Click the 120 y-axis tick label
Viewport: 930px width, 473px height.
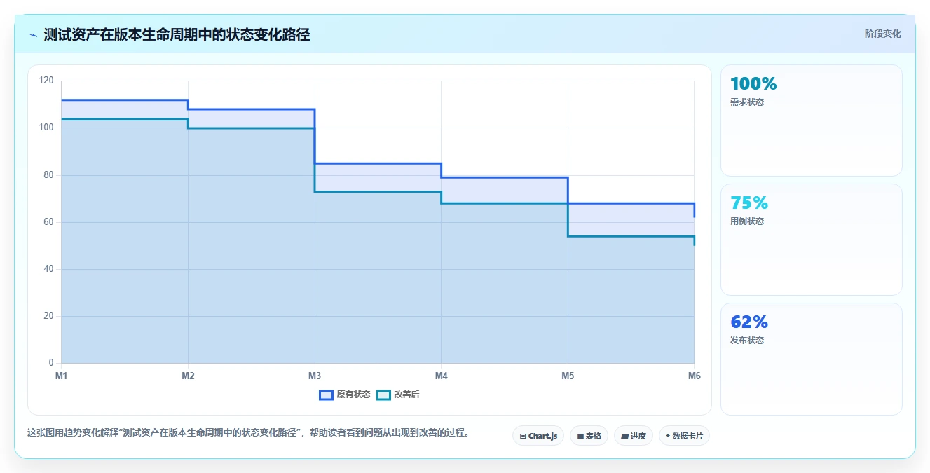[x=46, y=81]
